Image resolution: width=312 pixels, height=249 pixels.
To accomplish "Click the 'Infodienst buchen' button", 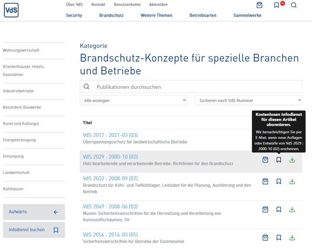I will (34, 230).
